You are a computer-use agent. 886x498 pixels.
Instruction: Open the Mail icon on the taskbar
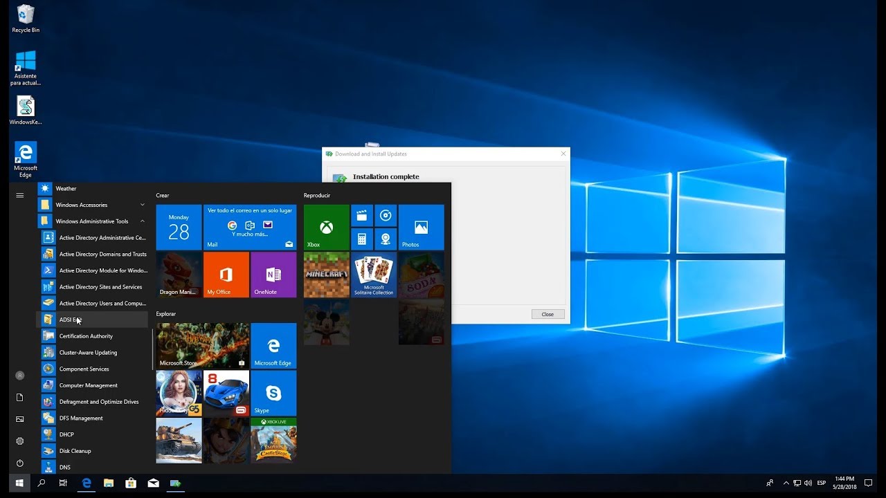pyautogui.click(x=153, y=483)
